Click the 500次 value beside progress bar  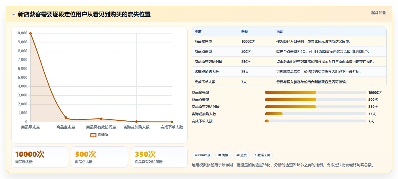point(373,100)
